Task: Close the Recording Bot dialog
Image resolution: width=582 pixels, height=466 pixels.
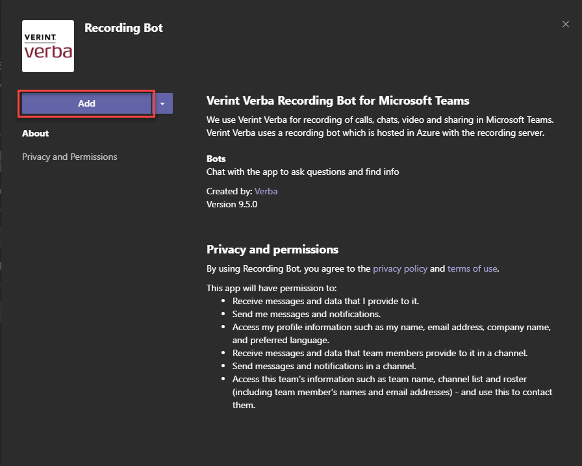Action: [x=566, y=24]
